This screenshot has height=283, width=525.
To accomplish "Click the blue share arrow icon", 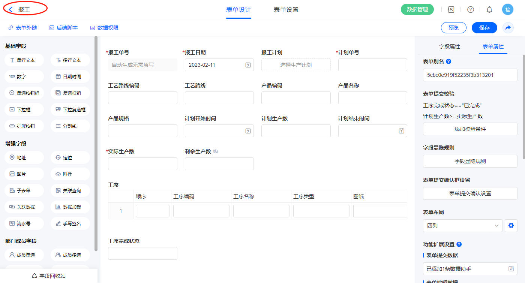I will 508,28.
